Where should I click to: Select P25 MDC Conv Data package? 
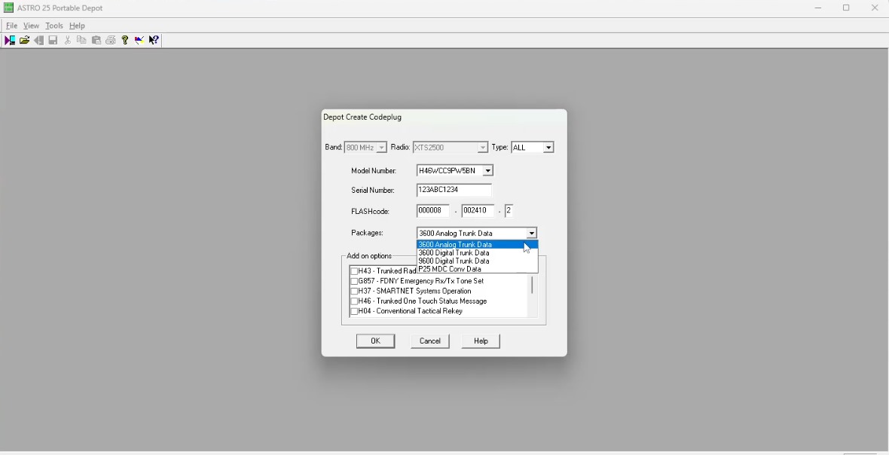tap(477, 269)
